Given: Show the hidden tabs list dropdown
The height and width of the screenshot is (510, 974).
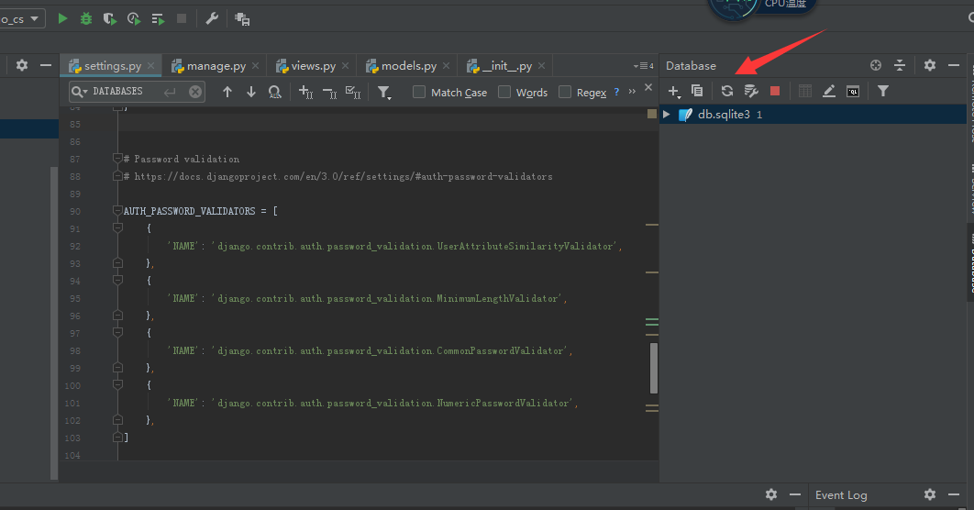Looking at the screenshot, I should pos(644,66).
